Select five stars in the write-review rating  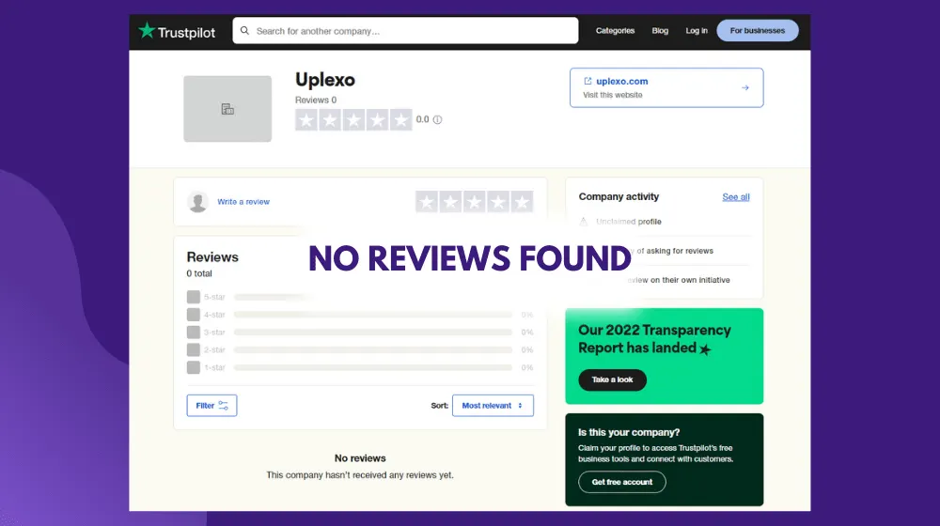(522, 202)
